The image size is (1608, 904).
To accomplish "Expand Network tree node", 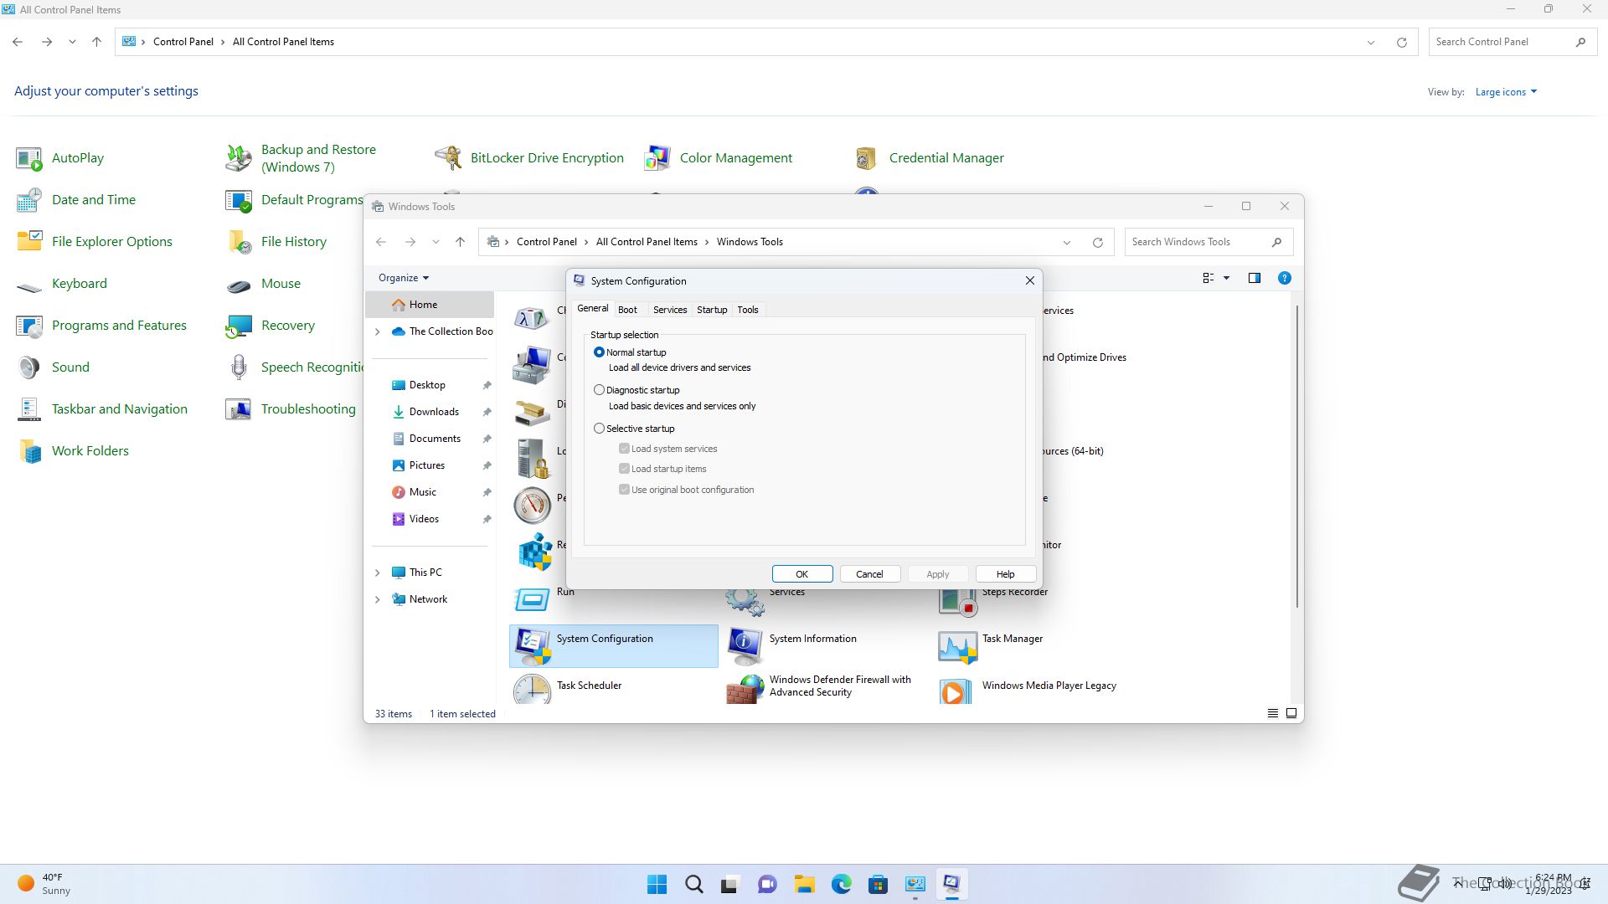I will click(x=377, y=599).
